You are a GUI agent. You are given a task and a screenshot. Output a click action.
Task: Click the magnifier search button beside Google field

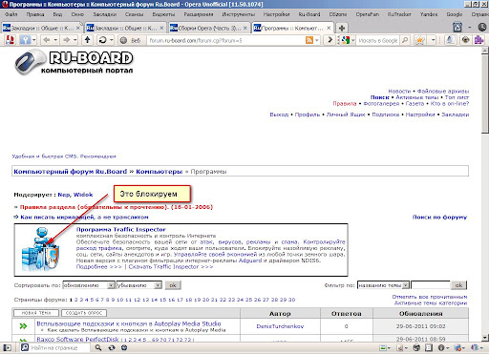coord(405,40)
